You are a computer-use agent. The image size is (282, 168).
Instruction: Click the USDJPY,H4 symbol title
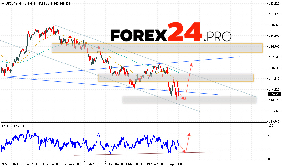[13, 3]
